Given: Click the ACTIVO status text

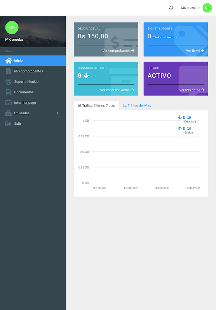Looking at the screenshot, I should 159,76.
